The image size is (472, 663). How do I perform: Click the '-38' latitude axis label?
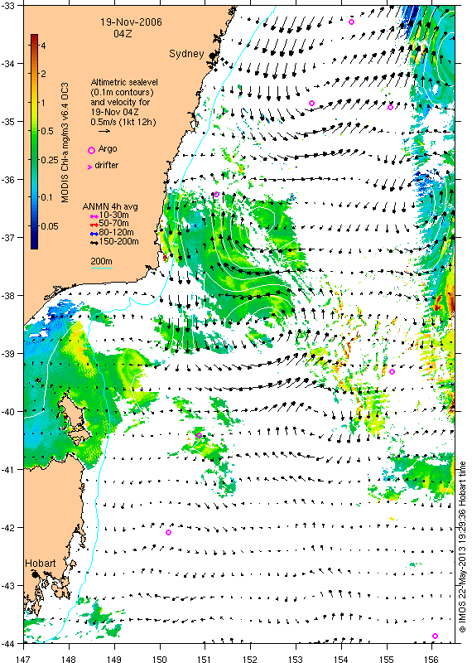8,296
